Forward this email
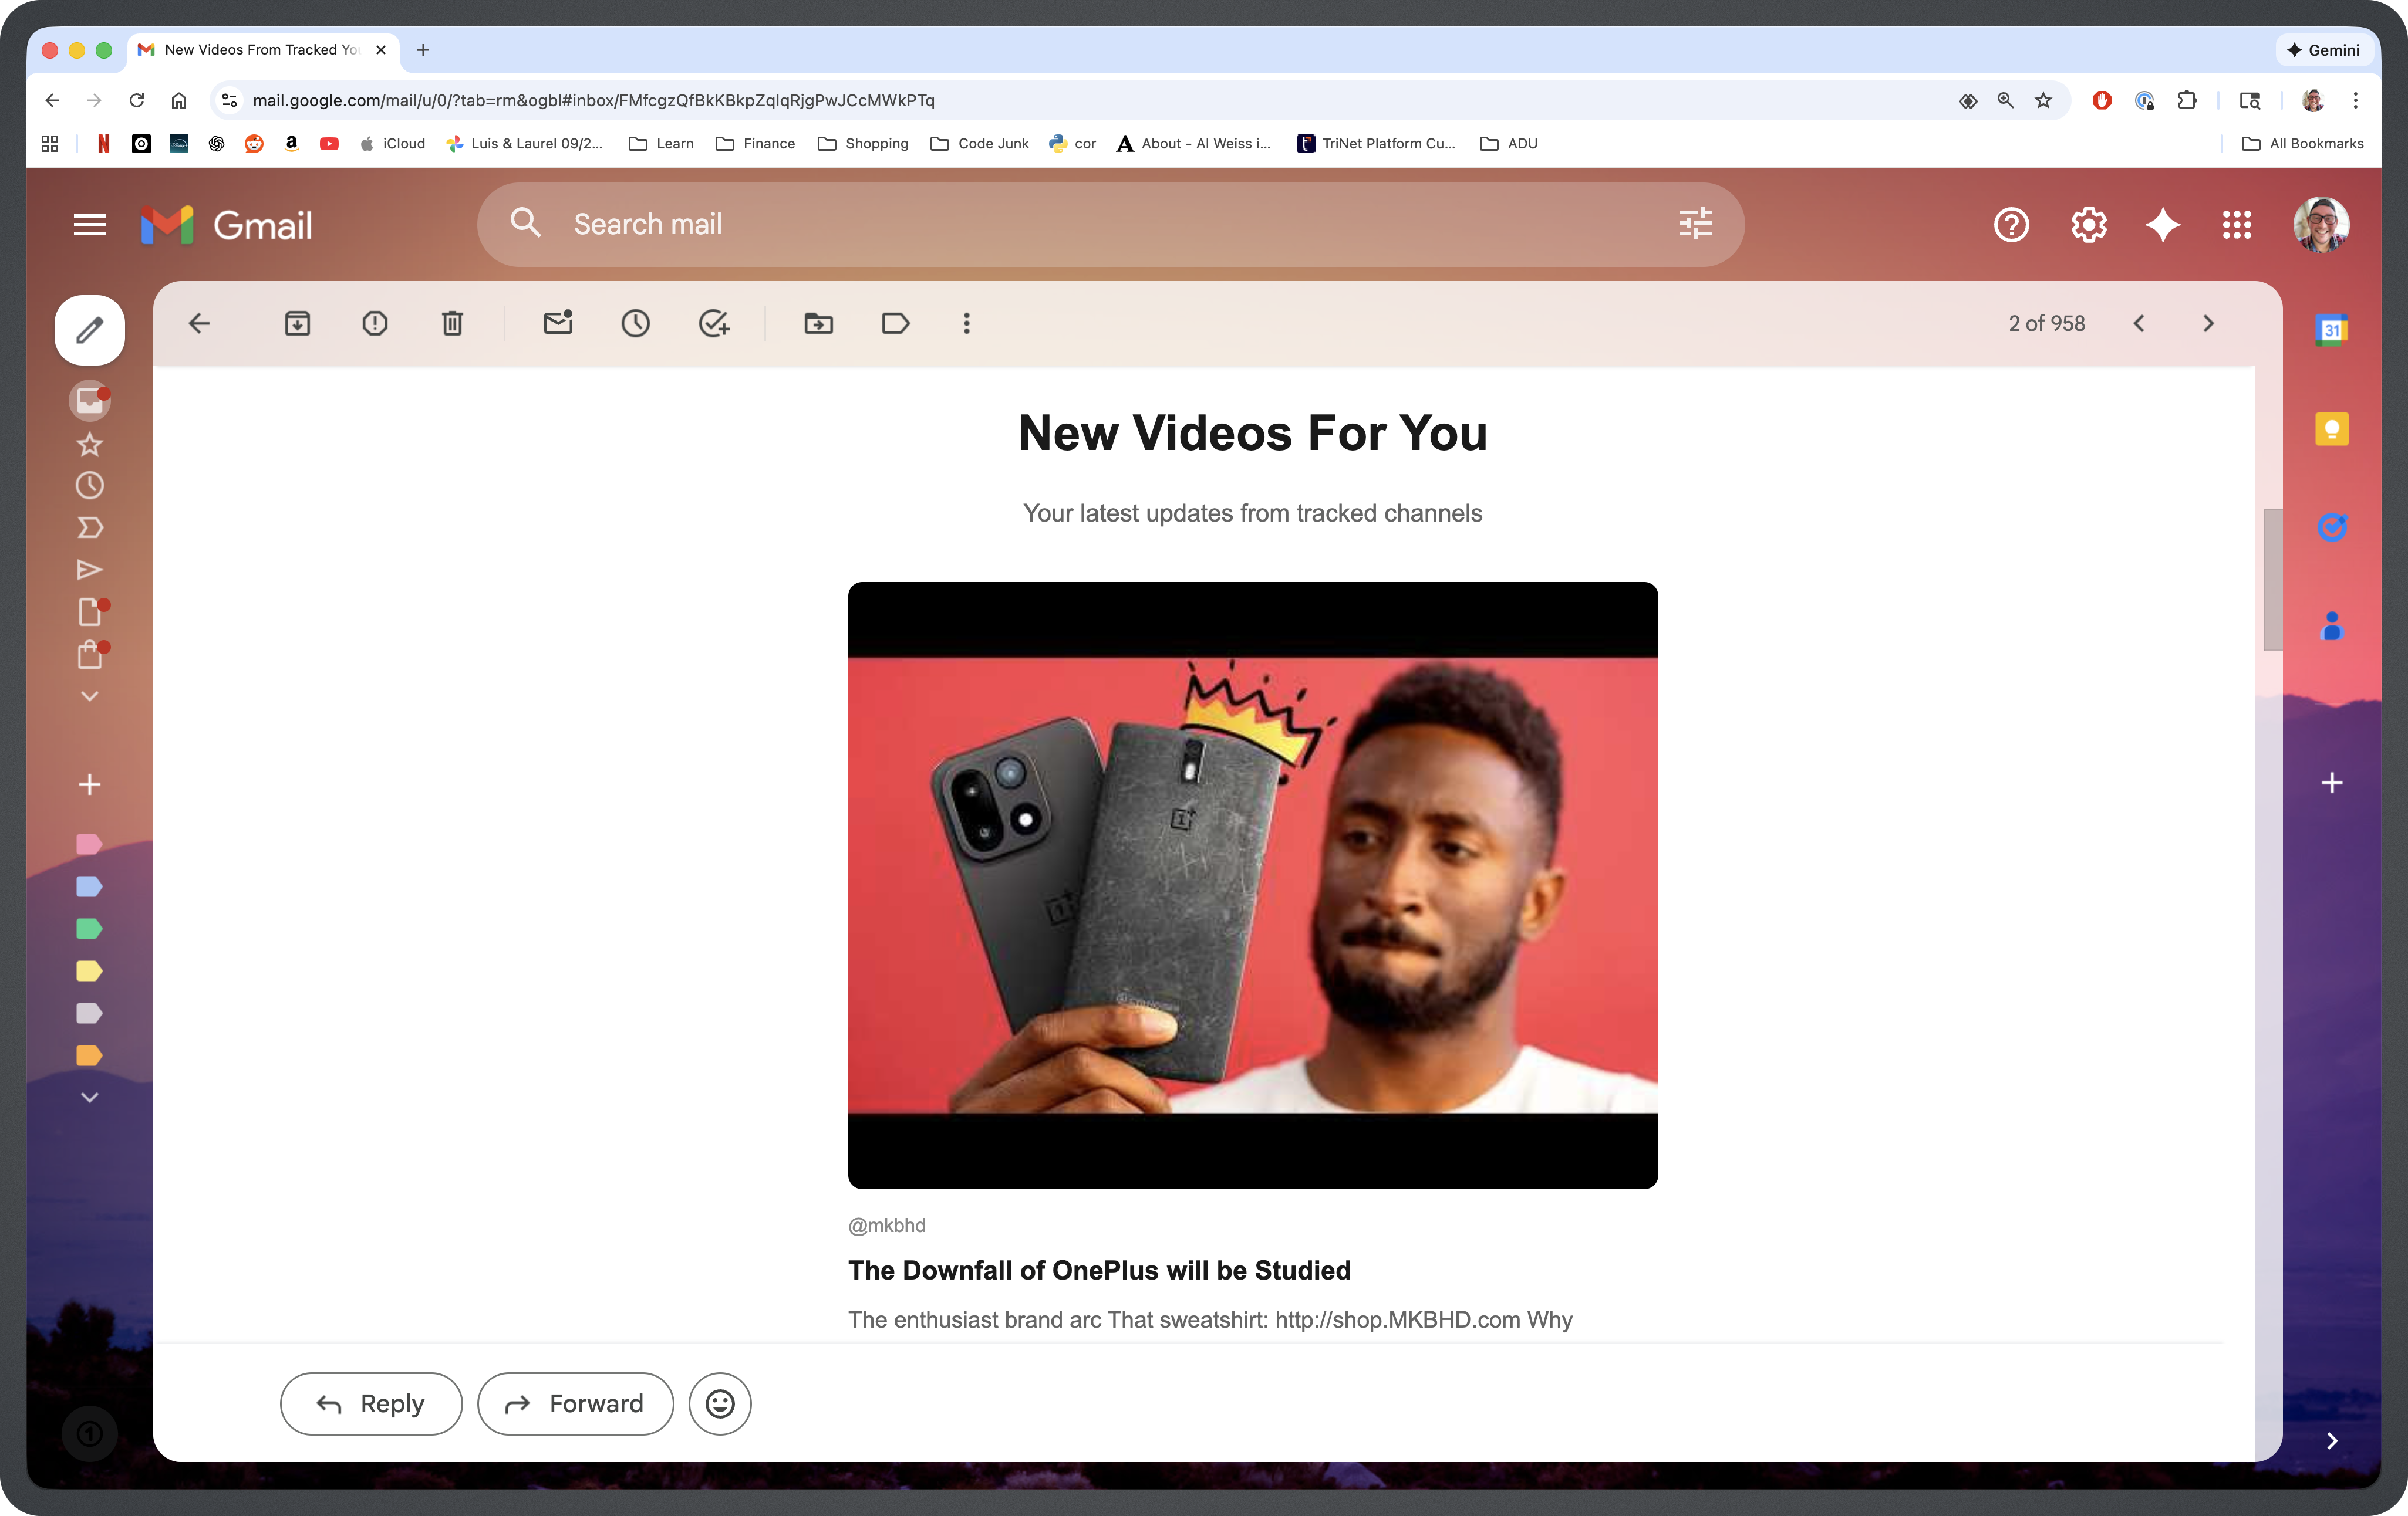Viewport: 2408px width, 1516px height. coord(575,1403)
